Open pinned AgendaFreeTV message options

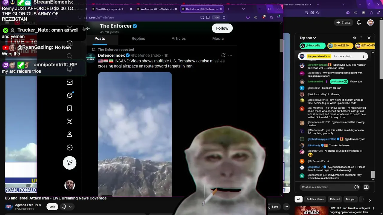click(x=363, y=56)
